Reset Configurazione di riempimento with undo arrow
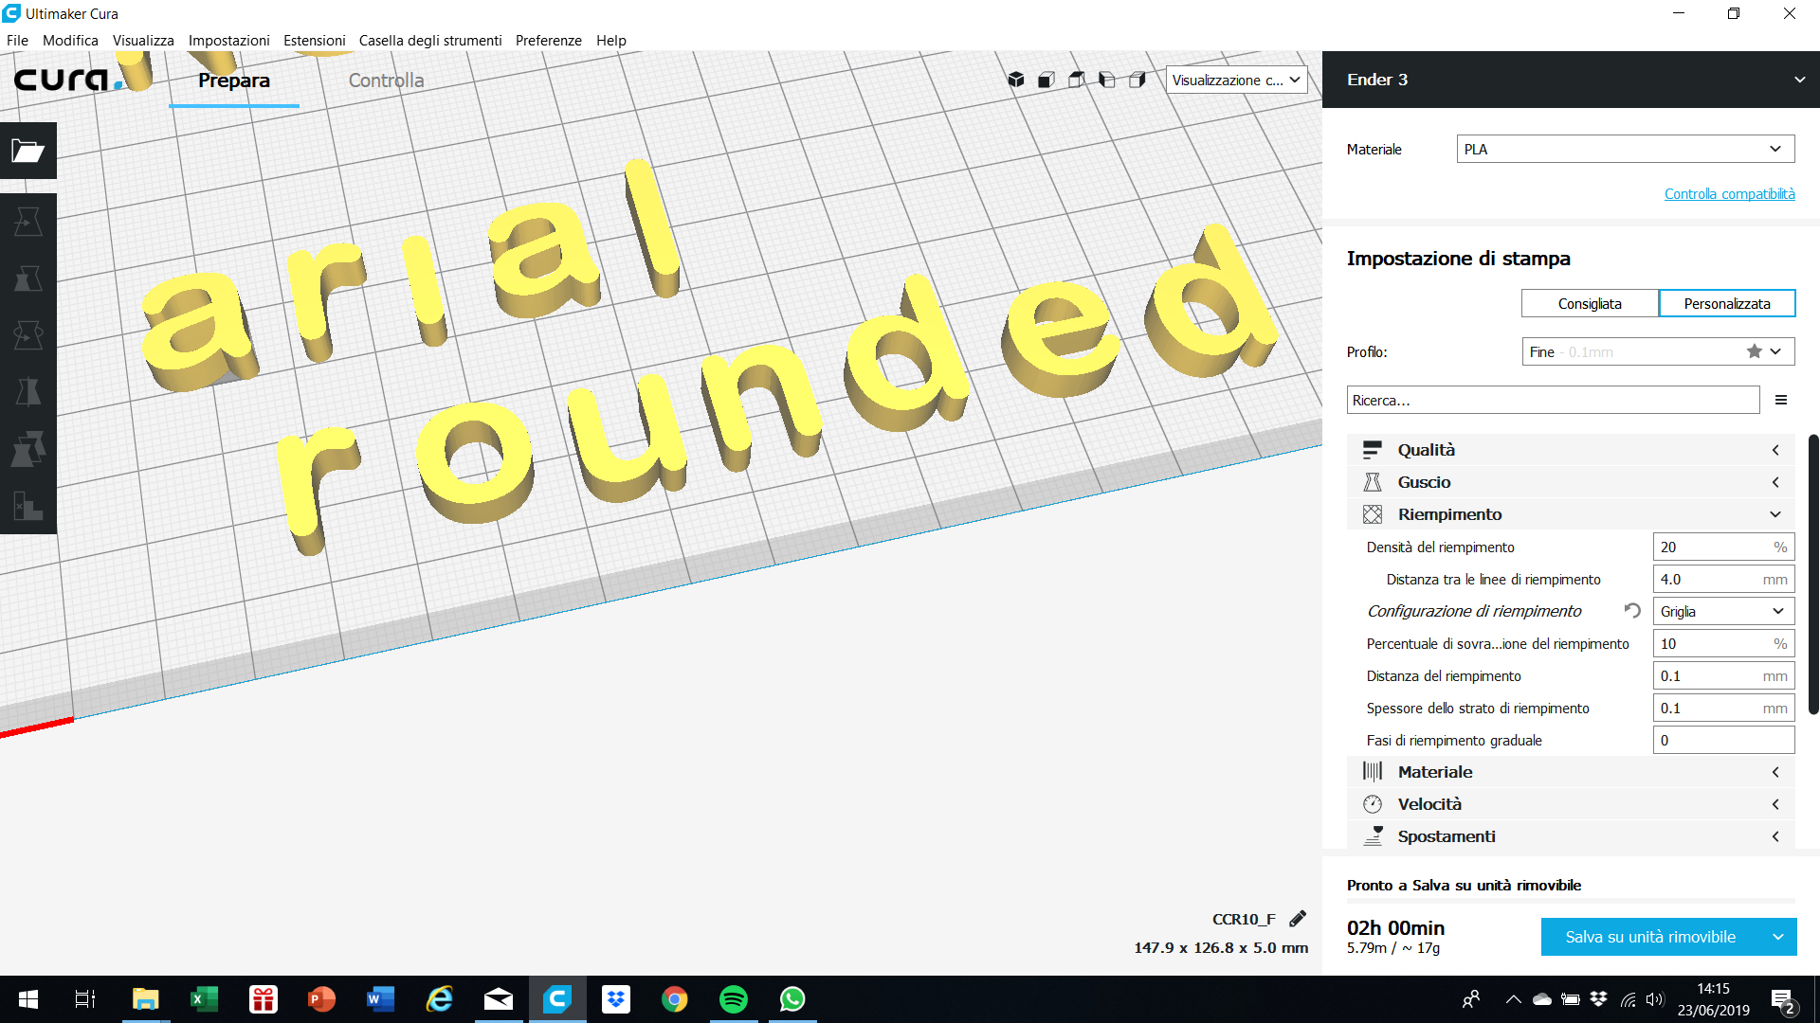 tap(1631, 611)
